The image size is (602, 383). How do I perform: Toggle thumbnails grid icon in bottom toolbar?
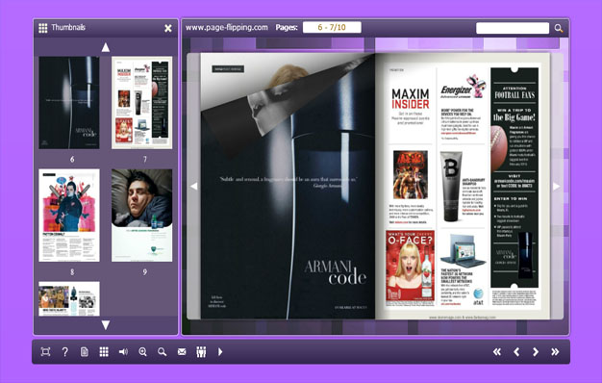[104, 351]
